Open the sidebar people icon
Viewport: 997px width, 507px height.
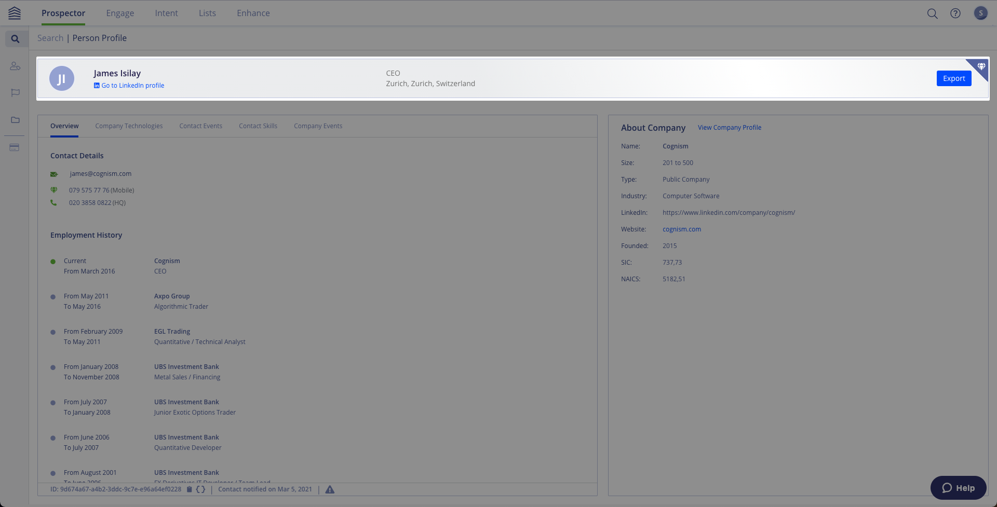coord(15,66)
